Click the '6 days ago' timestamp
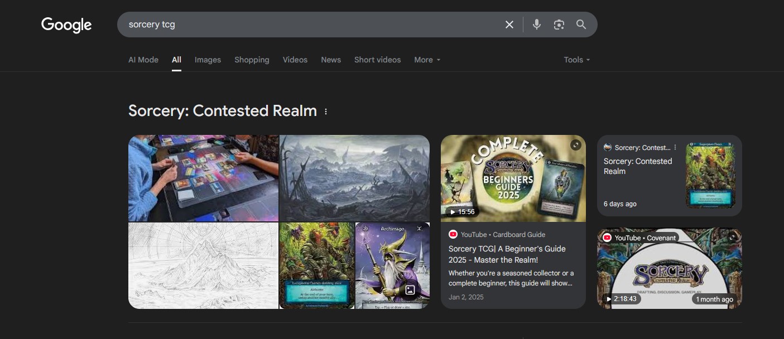 click(620, 204)
